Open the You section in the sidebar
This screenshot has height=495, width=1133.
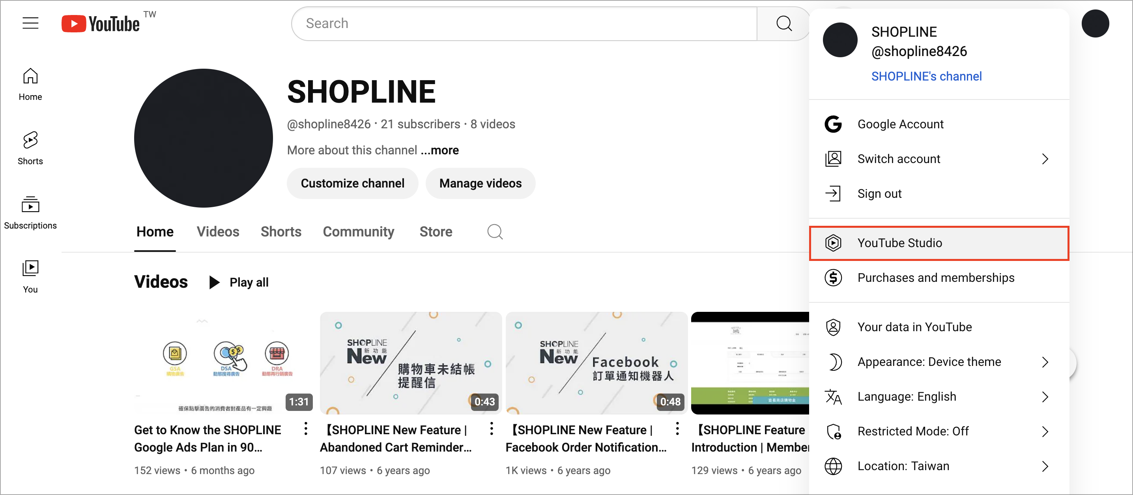[x=30, y=277]
